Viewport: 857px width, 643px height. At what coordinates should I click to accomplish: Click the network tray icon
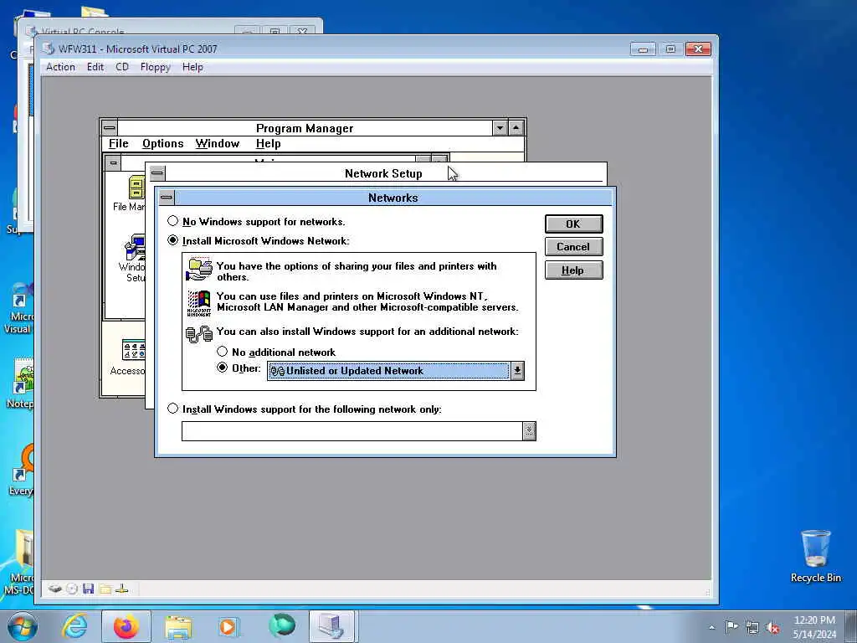[752, 627]
